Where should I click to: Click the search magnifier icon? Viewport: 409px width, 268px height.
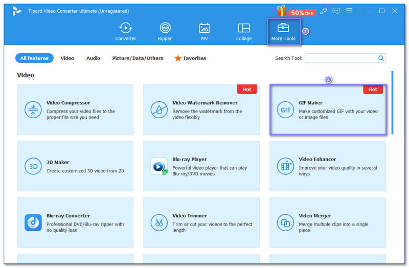tap(381, 58)
